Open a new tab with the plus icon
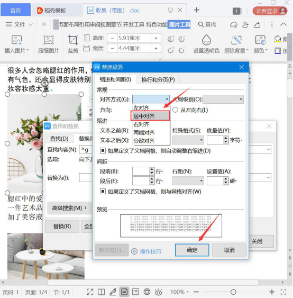 (x=197, y=10)
